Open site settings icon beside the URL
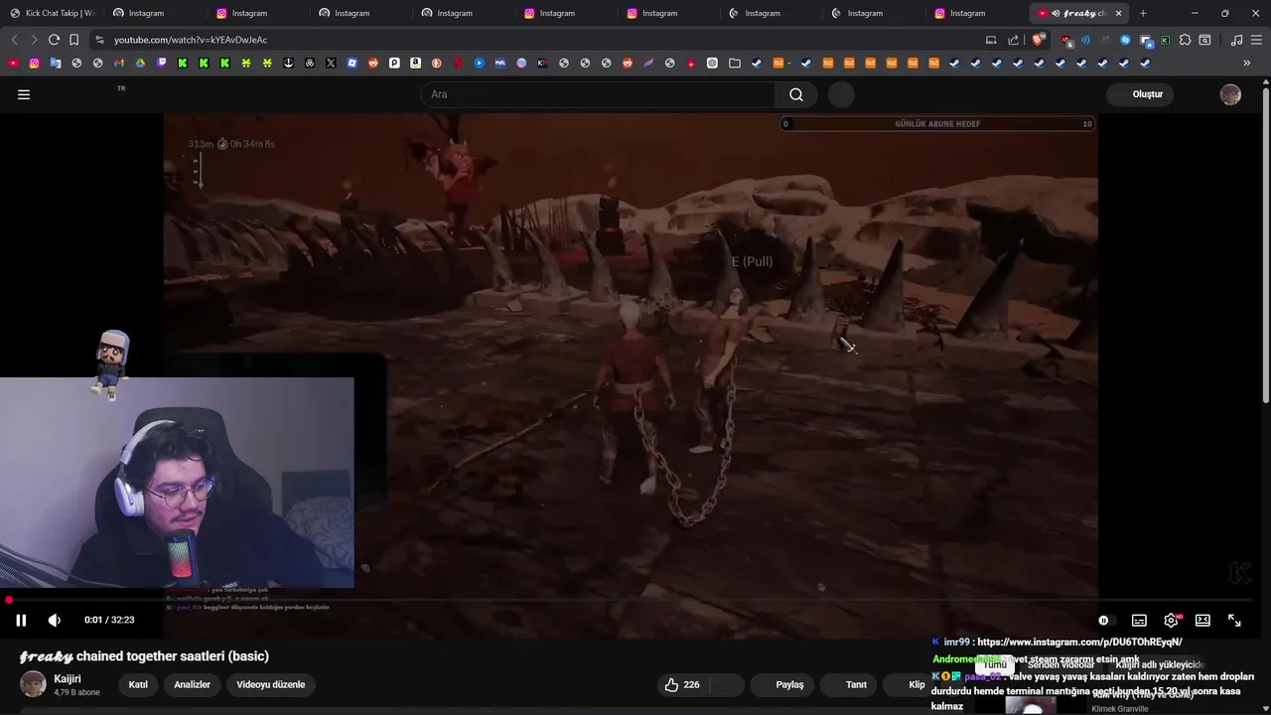Image resolution: width=1271 pixels, height=715 pixels. pyautogui.click(x=99, y=40)
